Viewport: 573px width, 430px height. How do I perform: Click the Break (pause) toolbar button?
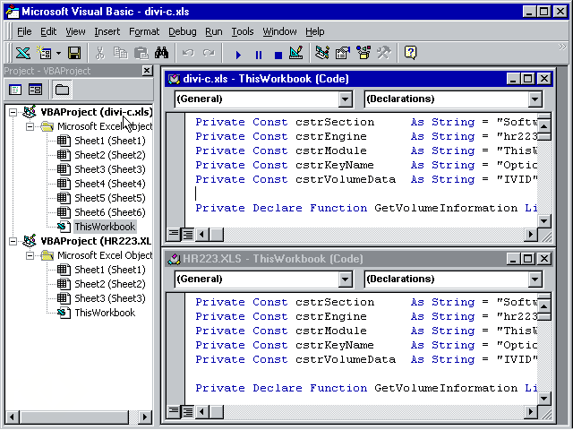pos(258,54)
